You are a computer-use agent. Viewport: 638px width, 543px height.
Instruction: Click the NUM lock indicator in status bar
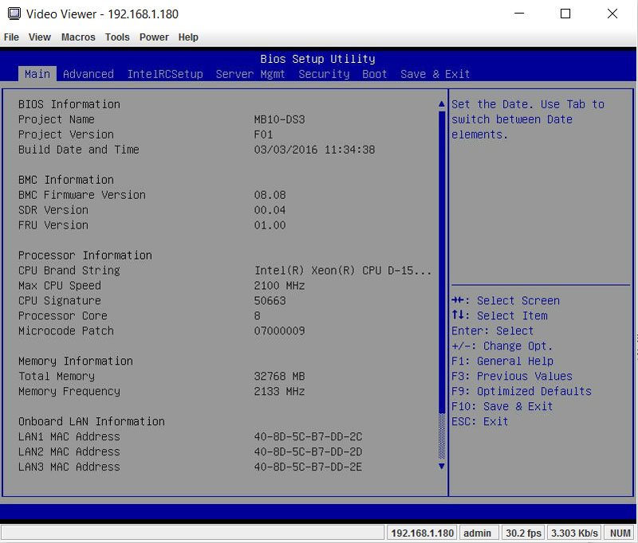coord(620,533)
